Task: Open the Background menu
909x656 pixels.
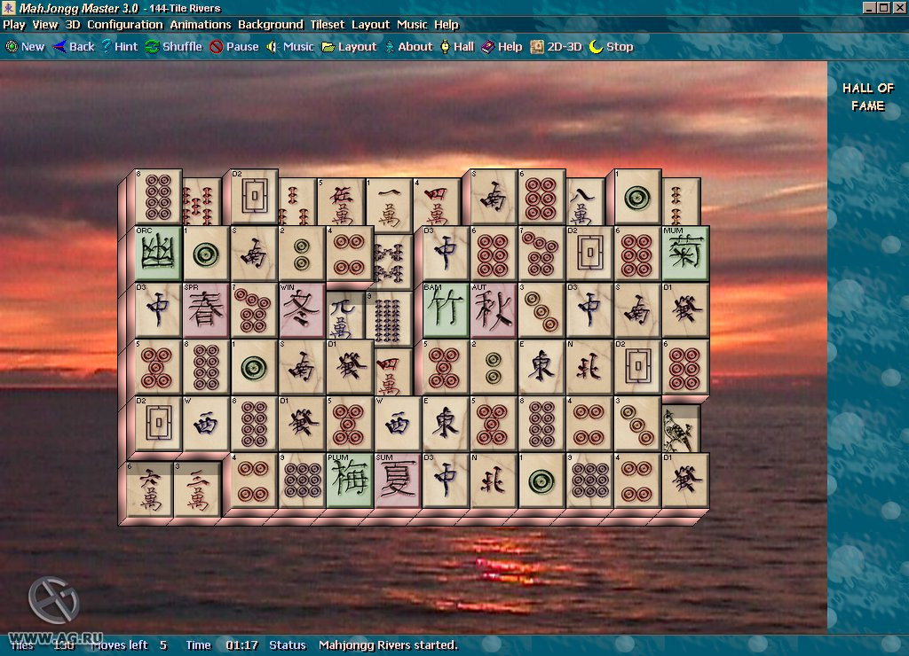Action: (271, 24)
